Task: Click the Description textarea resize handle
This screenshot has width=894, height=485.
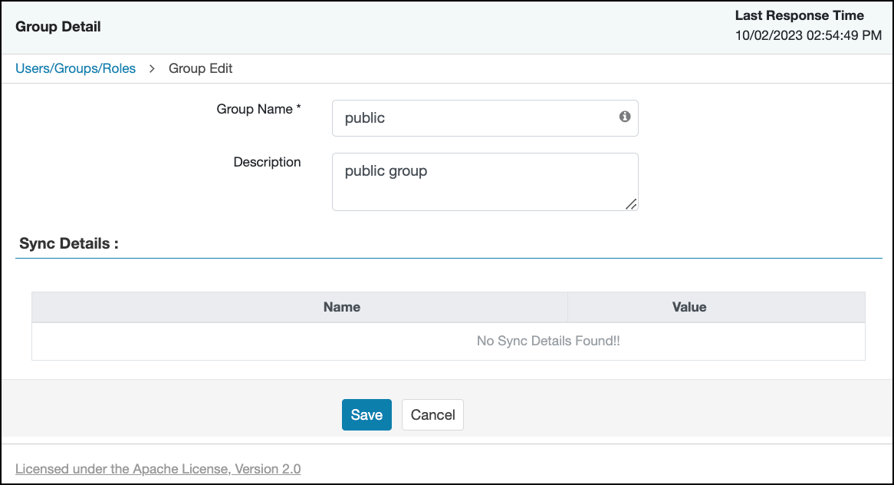Action: [630, 203]
